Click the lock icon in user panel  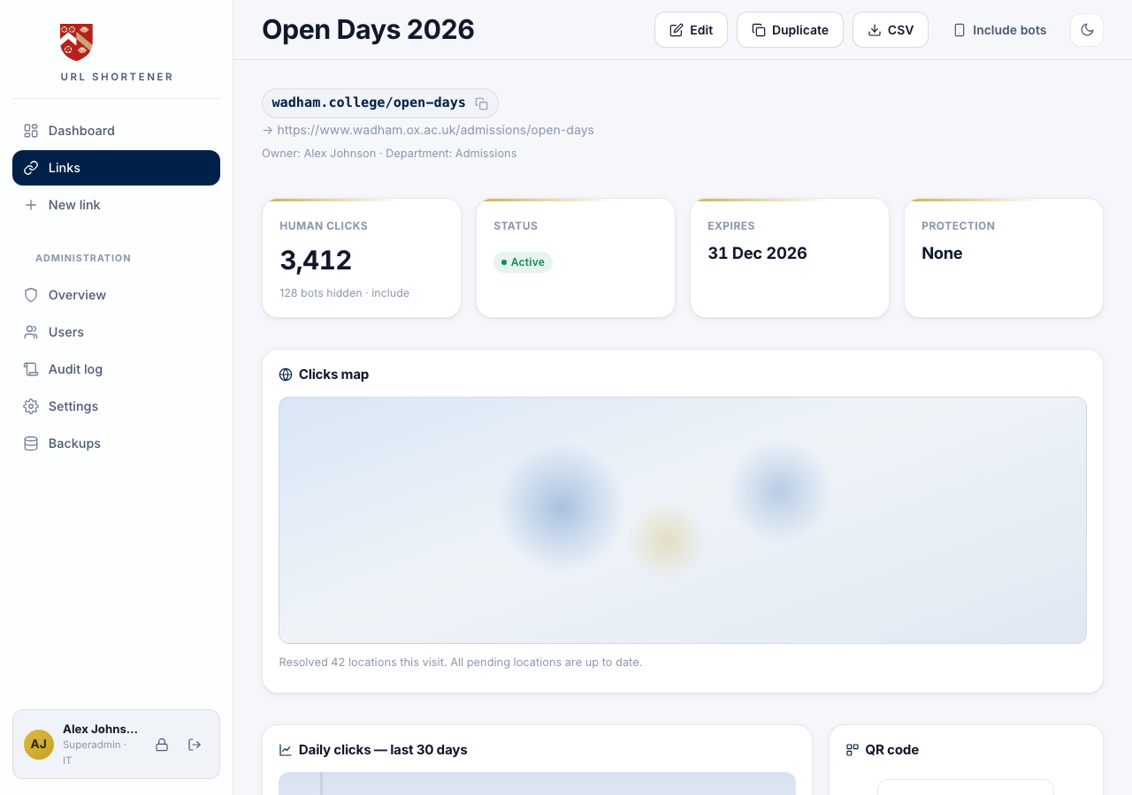point(162,745)
